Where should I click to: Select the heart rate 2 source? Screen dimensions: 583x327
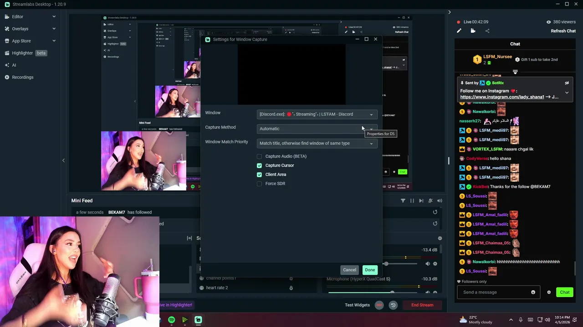217,288
